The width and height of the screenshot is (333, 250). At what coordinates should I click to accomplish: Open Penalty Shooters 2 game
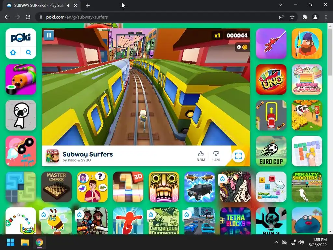tap(307, 187)
